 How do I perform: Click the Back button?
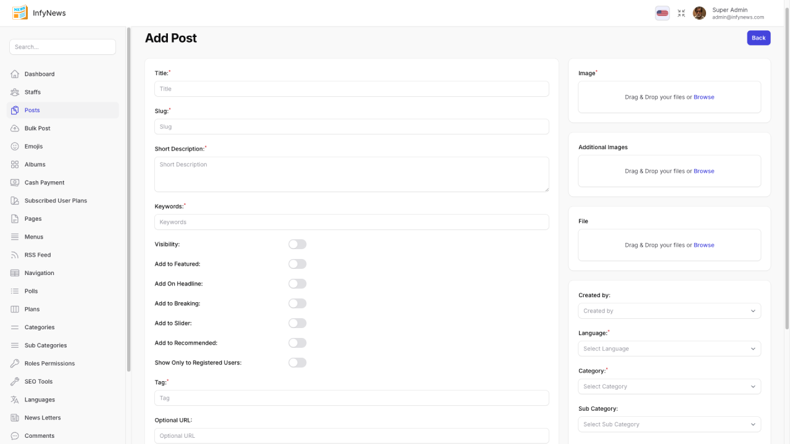[759, 38]
